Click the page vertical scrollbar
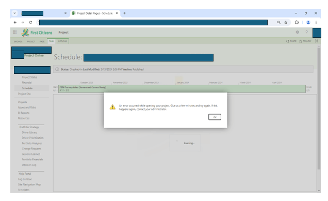The image size is (328, 201). click(319, 109)
